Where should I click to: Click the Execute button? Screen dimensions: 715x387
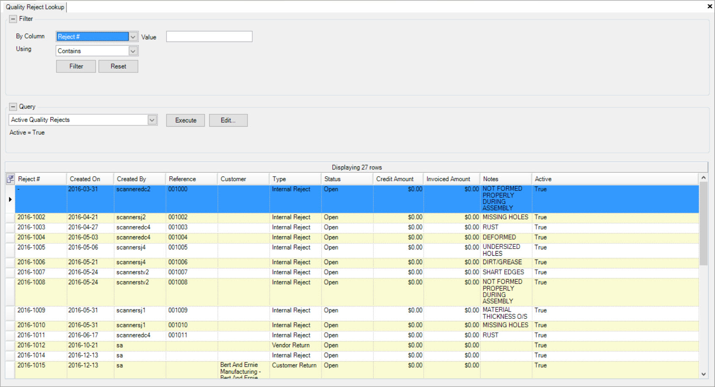pos(185,120)
